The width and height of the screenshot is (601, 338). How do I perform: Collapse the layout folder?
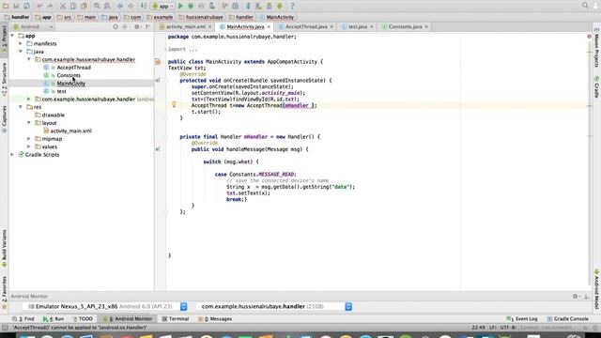click(29, 123)
